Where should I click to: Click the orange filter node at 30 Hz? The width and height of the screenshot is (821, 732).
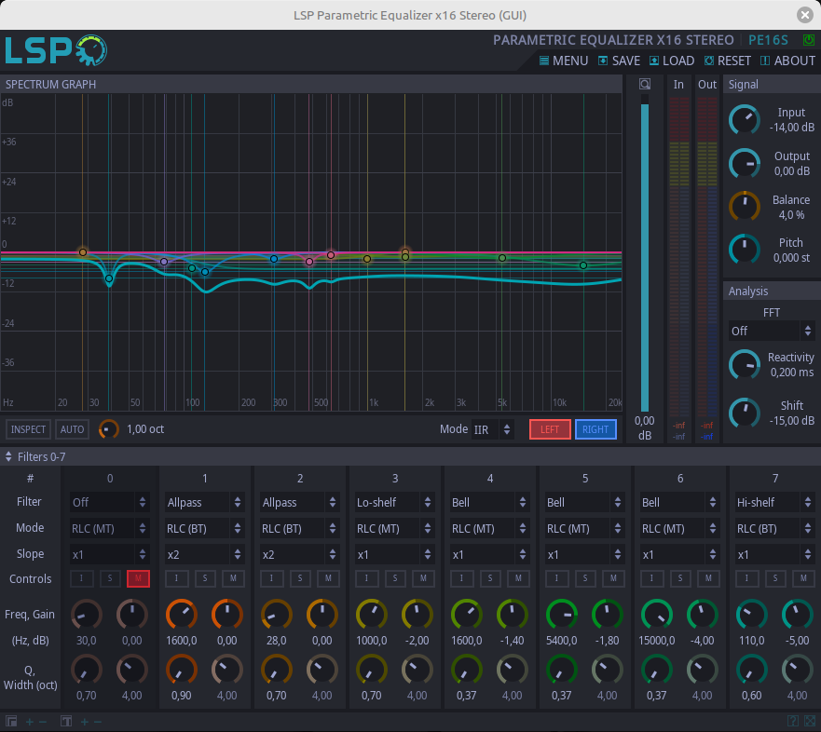(83, 252)
